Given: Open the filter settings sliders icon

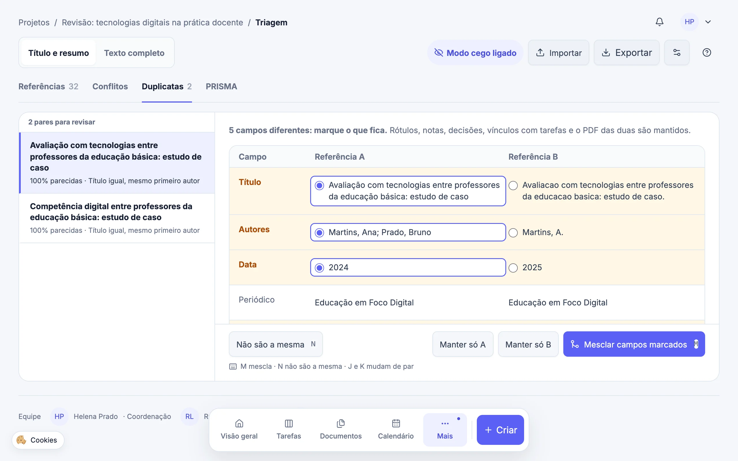Looking at the screenshot, I should (677, 52).
